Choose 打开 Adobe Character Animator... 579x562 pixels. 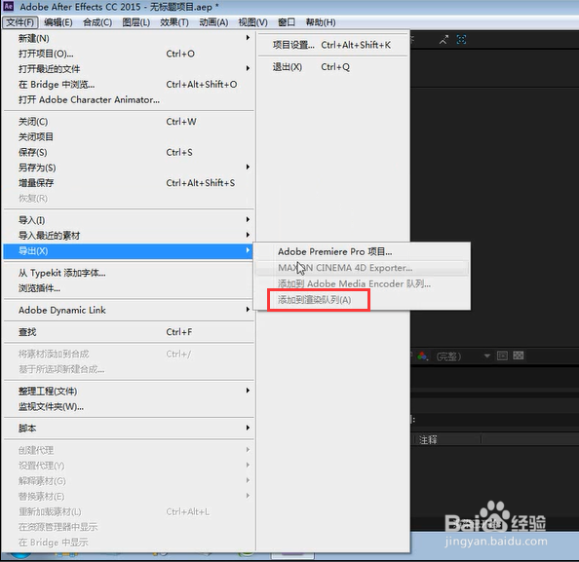click(129, 99)
